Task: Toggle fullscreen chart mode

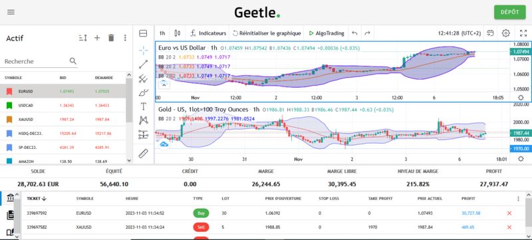Action: (x=523, y=33)
